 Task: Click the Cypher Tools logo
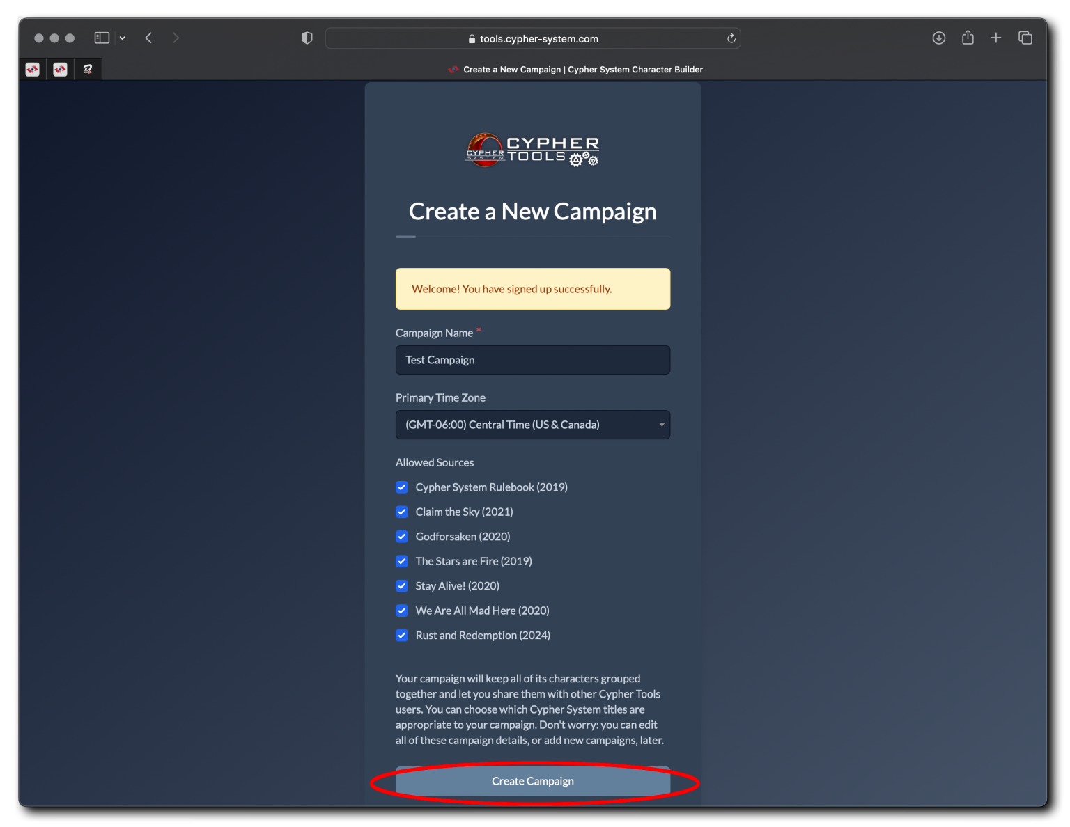(532, 150)
